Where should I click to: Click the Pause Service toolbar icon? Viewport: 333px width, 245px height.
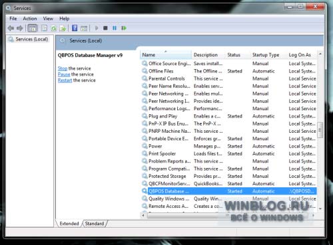point(115,28)
